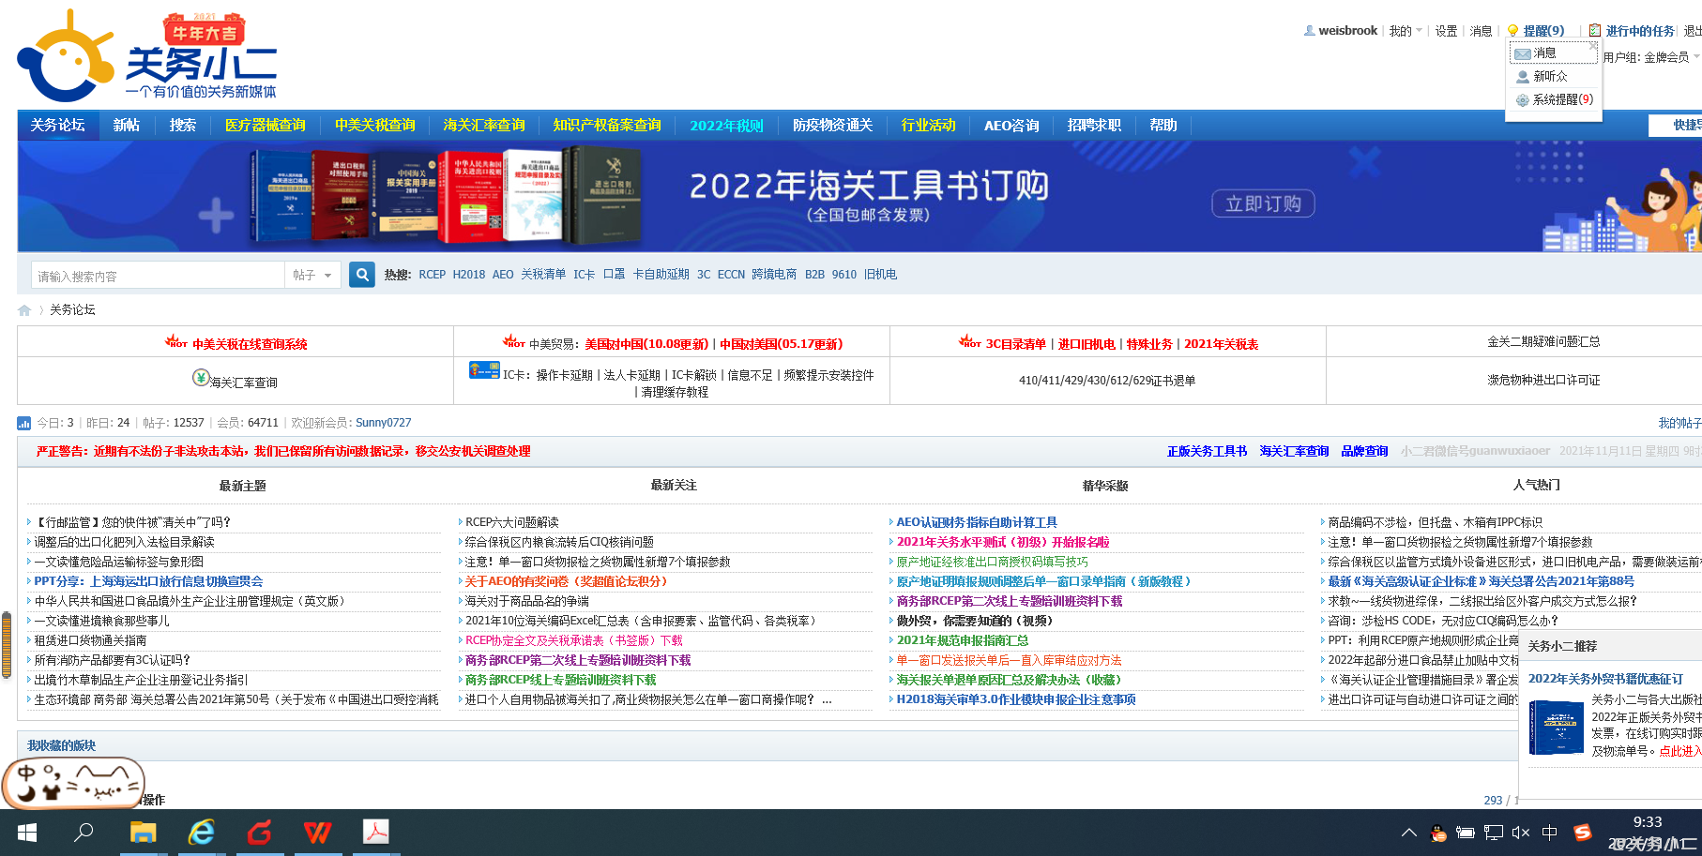Click the IC card icon beside IC卡
This screenshot has height=856, width=1702.
(x=484, y=370)
